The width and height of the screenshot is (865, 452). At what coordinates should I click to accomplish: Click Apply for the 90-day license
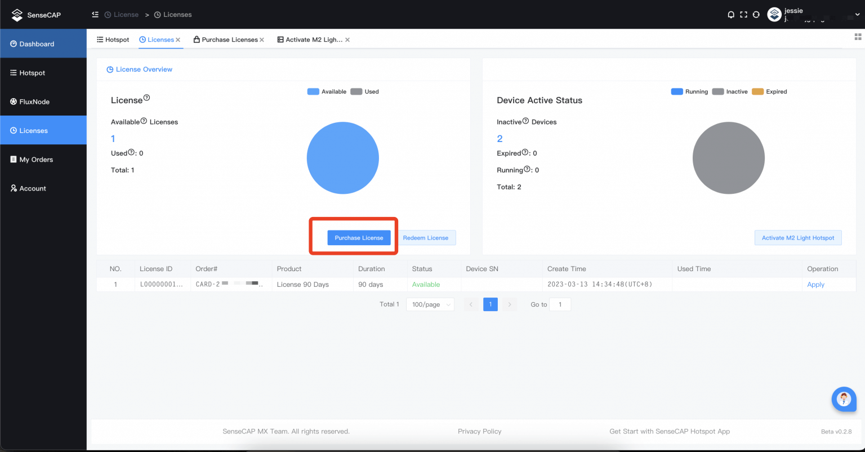click(x=815, y=285)
